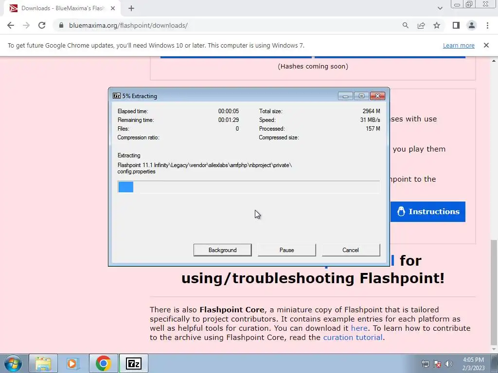Close the 7-Zip Extracting dialog
Image resolution: width=498 pixels, height=373 pixels.
377,96
